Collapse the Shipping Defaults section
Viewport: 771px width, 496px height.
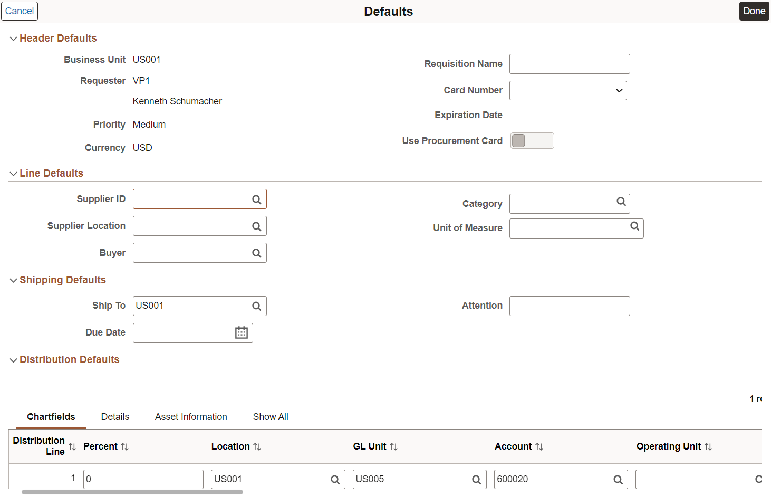coord(13,280)
